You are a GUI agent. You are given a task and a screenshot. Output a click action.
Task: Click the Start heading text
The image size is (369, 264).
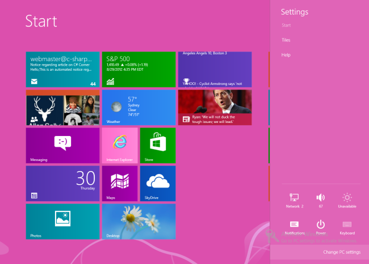click(41, 21)
